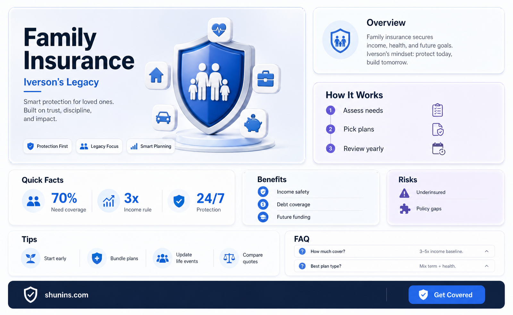Click the Debt coverage benefit text
513x315 pixels.
(294, 204)
